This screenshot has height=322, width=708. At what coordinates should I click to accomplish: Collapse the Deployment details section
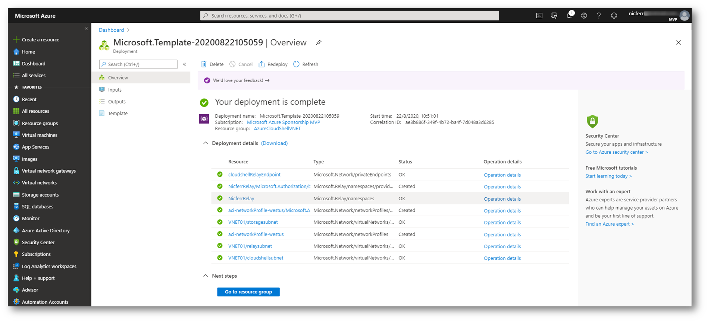[205, 143]
